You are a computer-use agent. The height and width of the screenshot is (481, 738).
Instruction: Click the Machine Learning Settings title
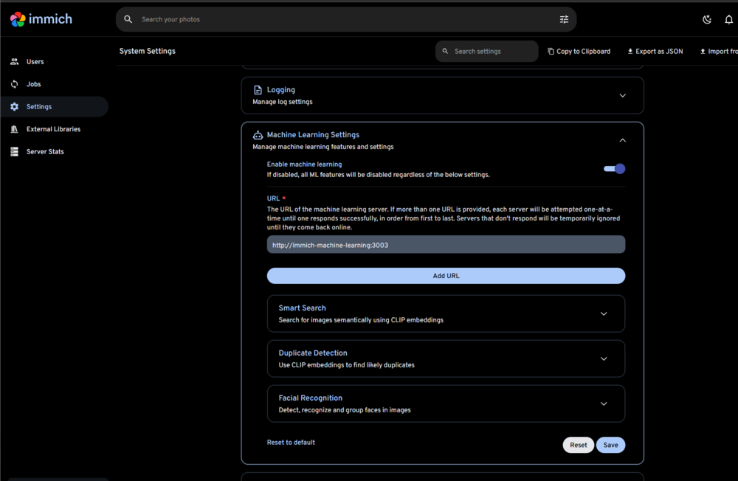click(313, 134)
